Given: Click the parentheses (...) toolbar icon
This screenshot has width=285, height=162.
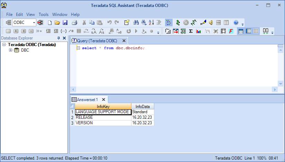Looking at the screenshot, I should (x=64, y=31).
